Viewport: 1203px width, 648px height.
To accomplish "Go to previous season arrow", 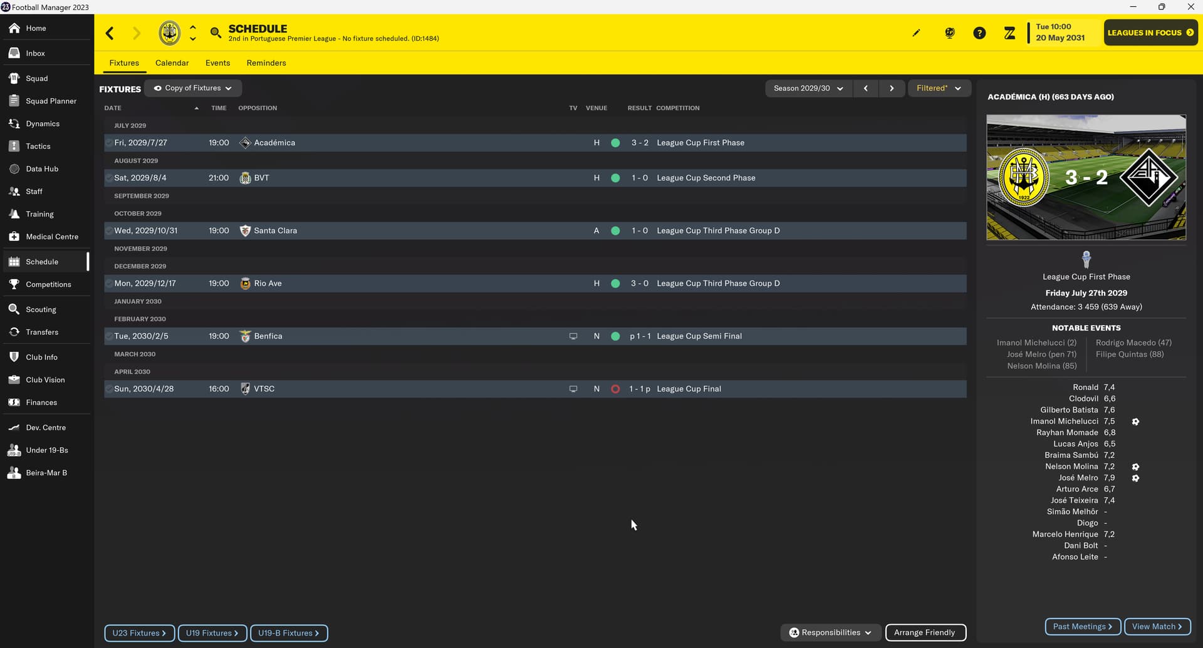I will click(866, 88).
